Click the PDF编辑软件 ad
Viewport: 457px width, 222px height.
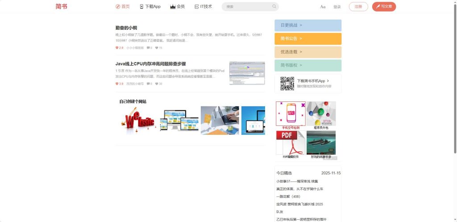[291, 145]
